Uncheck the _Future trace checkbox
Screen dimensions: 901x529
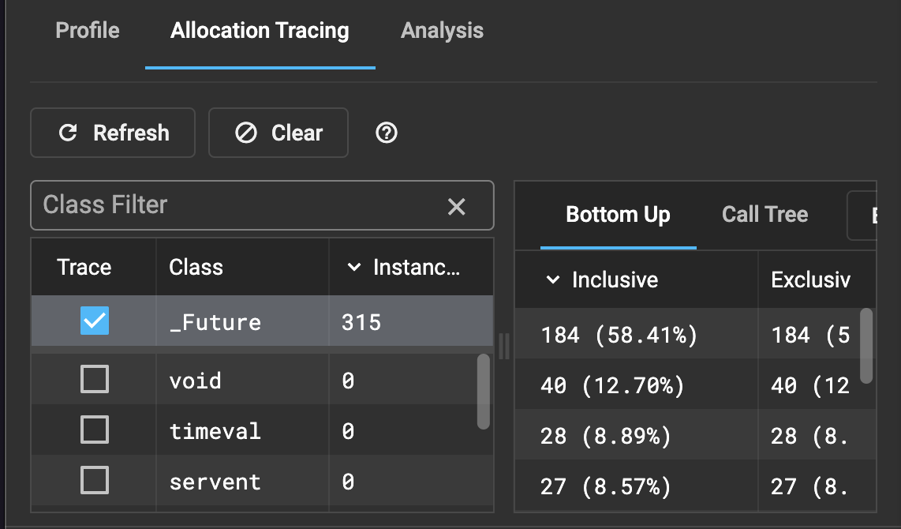[92, 321]
